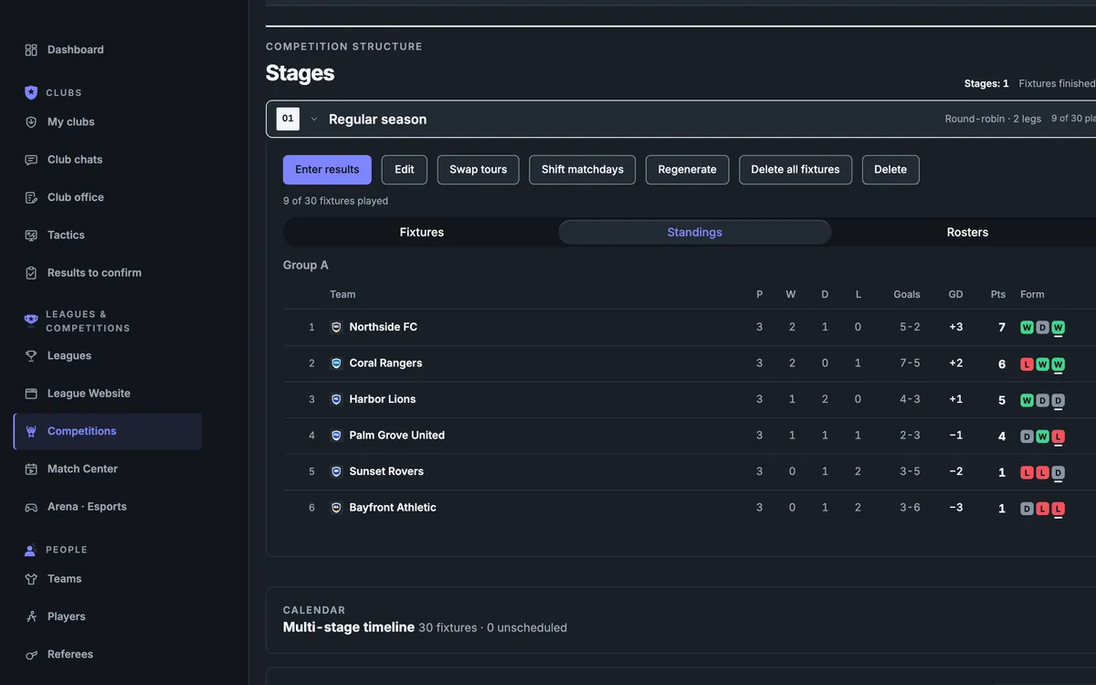Open Club chats in the sidebar

pos(108,159)
